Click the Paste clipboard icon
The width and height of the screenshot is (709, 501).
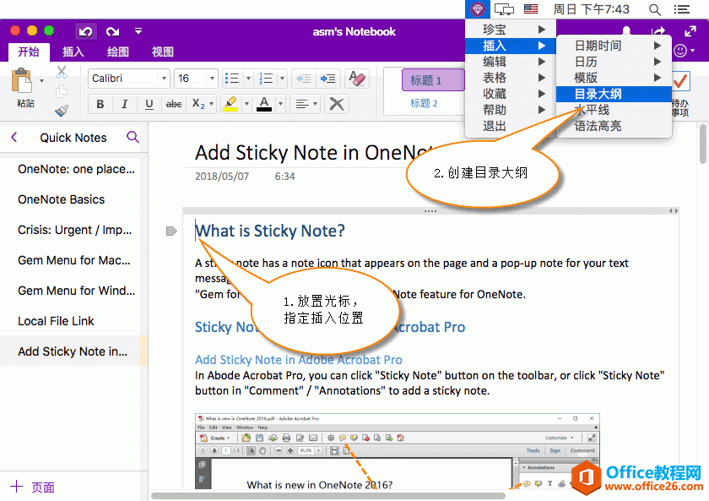(21, 81)
